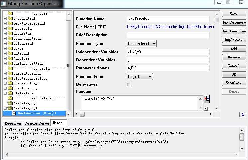This screenshot has width=248, height=160.
Task: Click the Exponential folder icon
Action: click(x=10, y=18)
